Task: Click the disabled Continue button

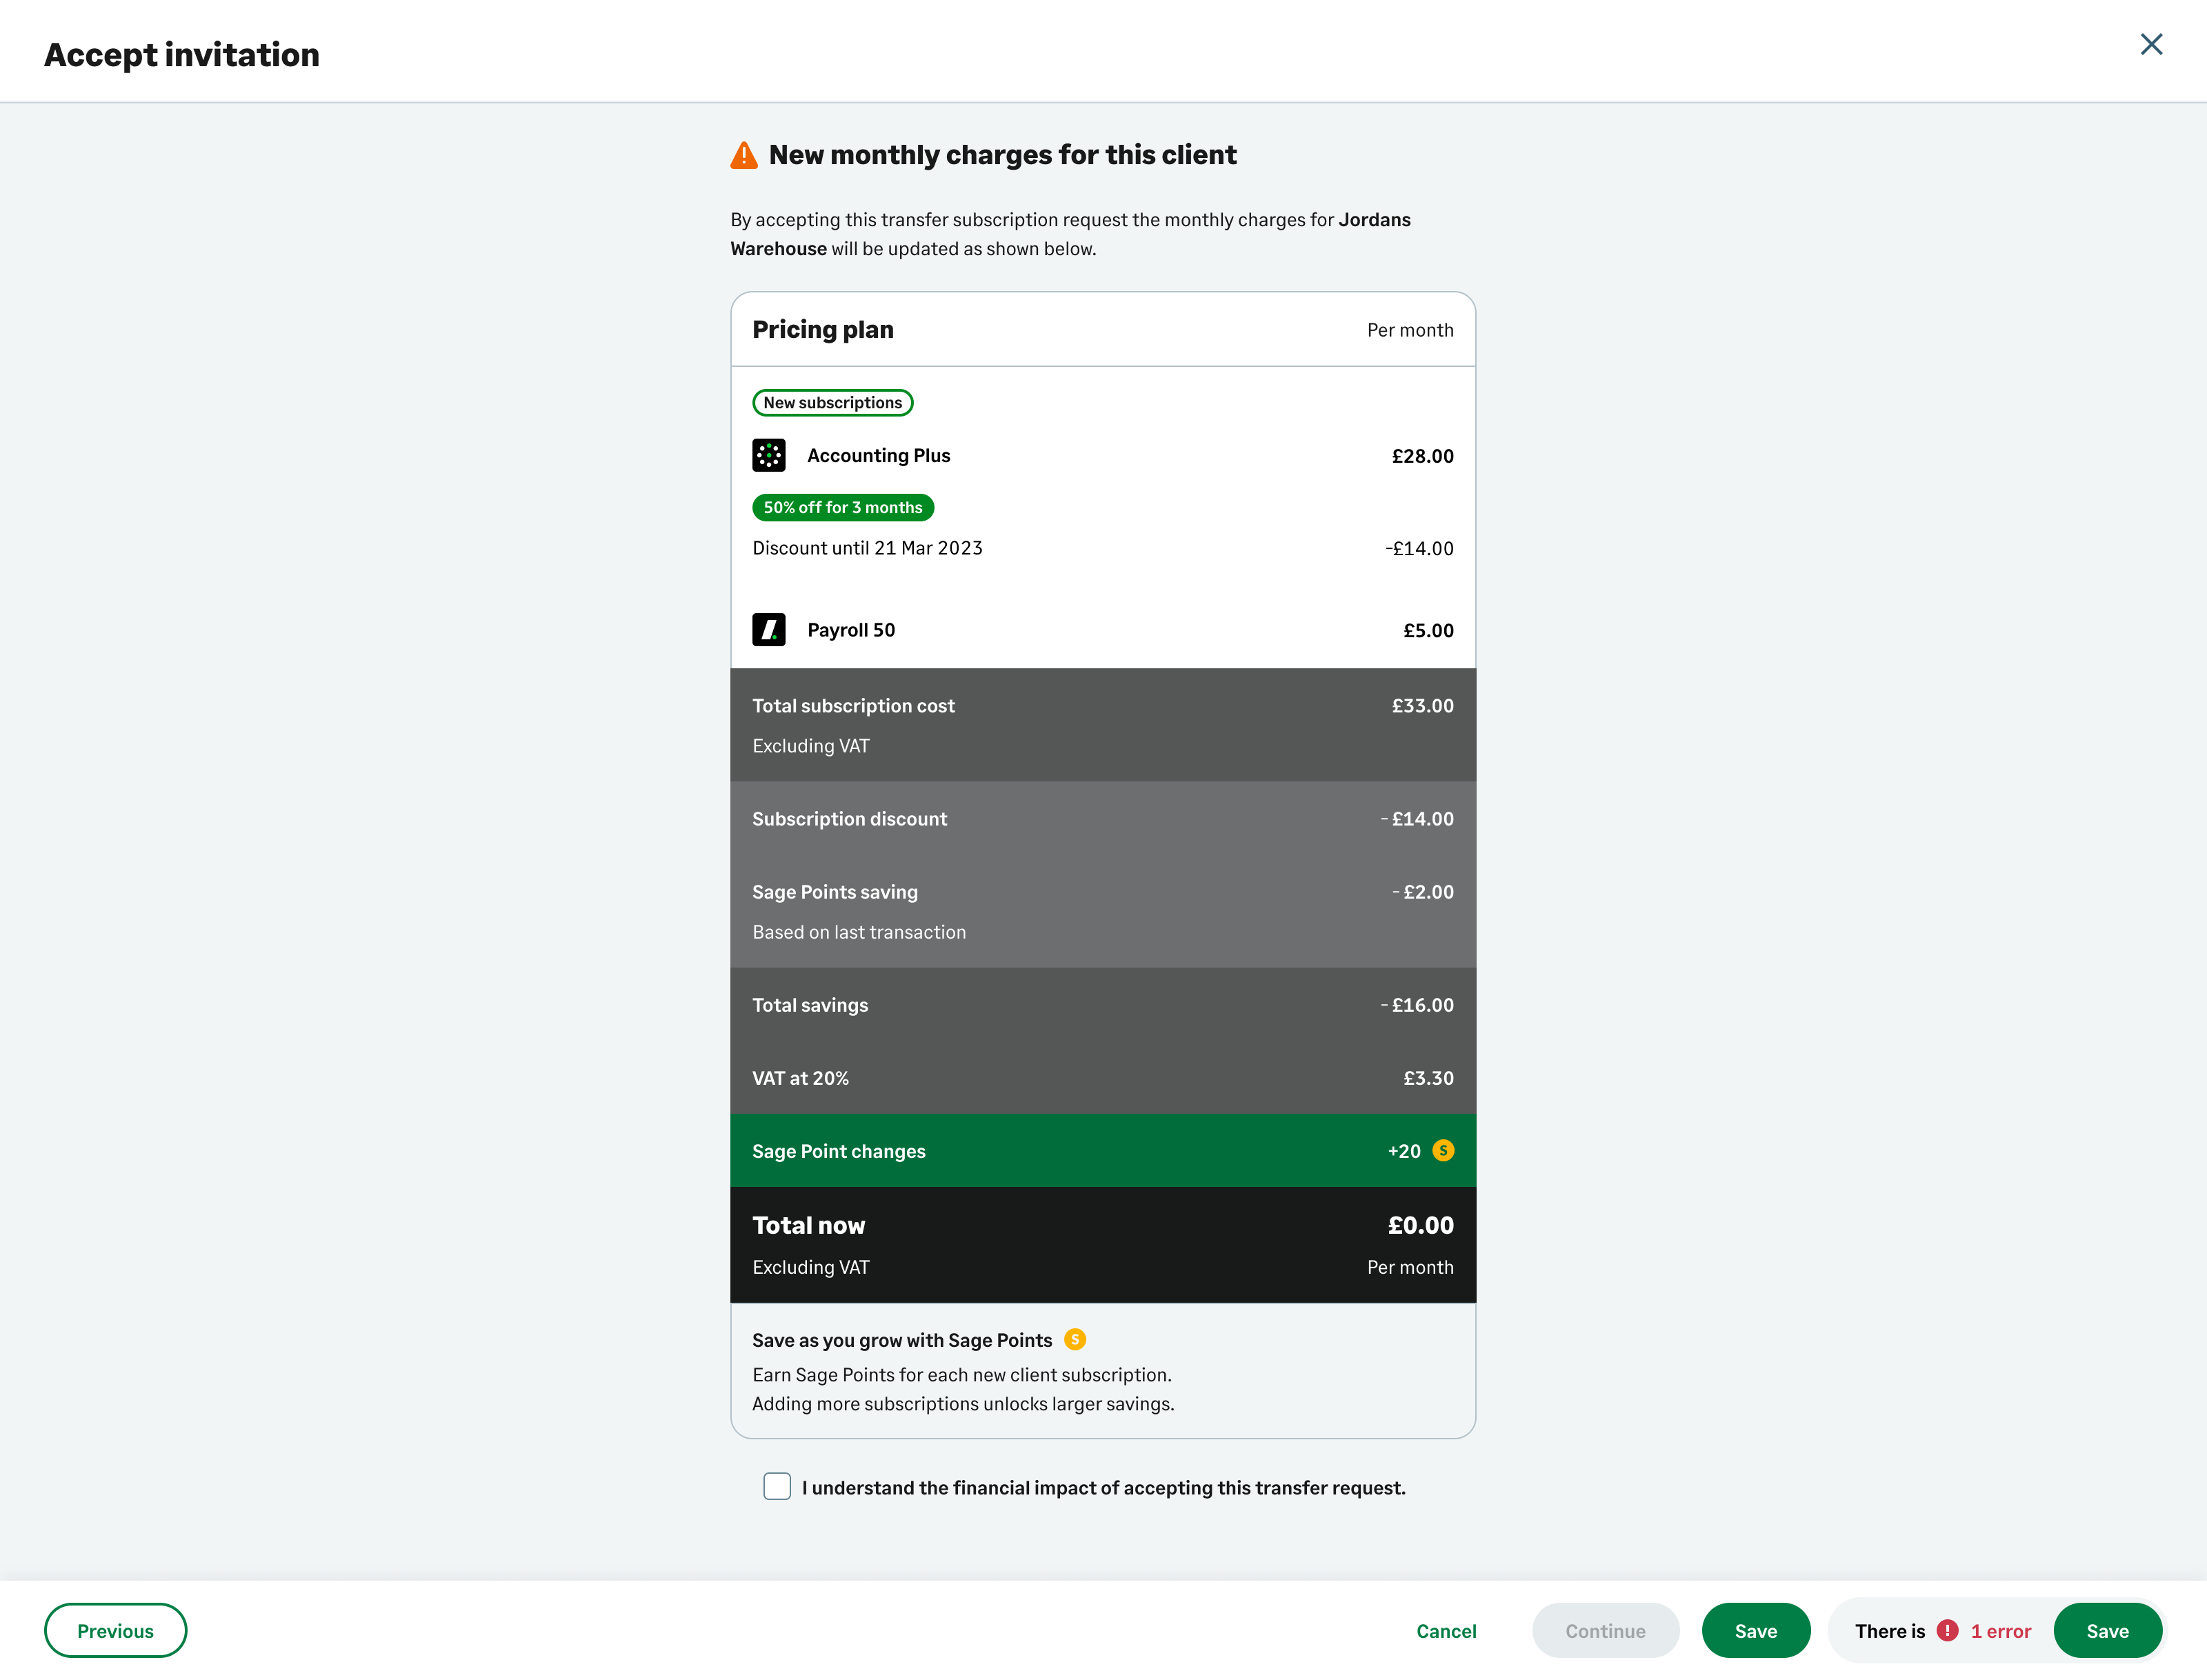Action: point(1604,1630)
